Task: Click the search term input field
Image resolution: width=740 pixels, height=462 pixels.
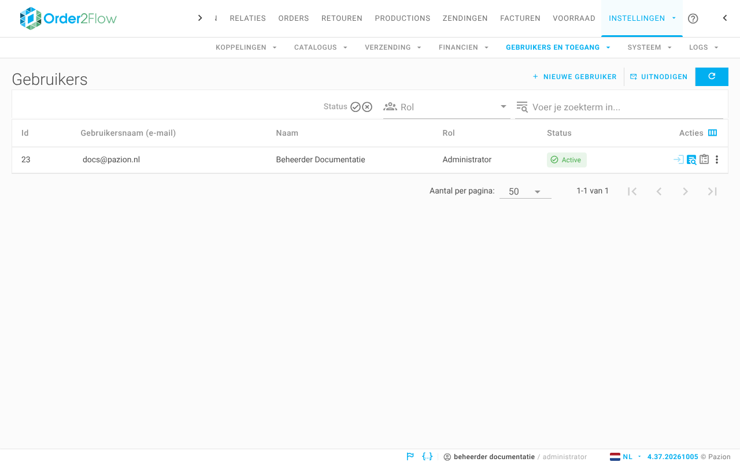Action: [x=619, y=107]
